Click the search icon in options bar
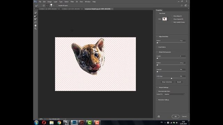The image size is (223, 125). coord(182,6)
